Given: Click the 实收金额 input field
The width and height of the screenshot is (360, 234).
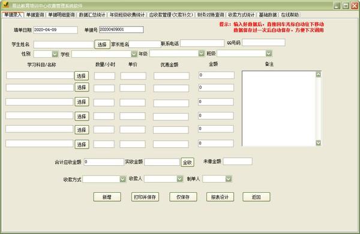Looking at the screenshot, I should [x=162, y=162].
